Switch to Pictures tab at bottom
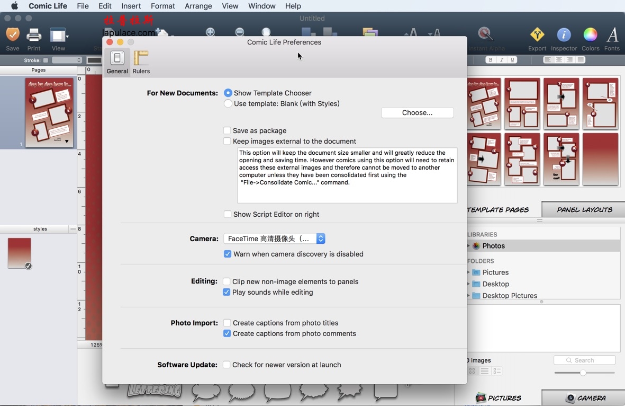The height and width of the screenshot is (406, 625). (x=498, y=398)
